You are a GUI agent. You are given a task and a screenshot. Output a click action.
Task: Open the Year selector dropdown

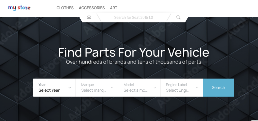pyautogui.click(x=54, y=88)
